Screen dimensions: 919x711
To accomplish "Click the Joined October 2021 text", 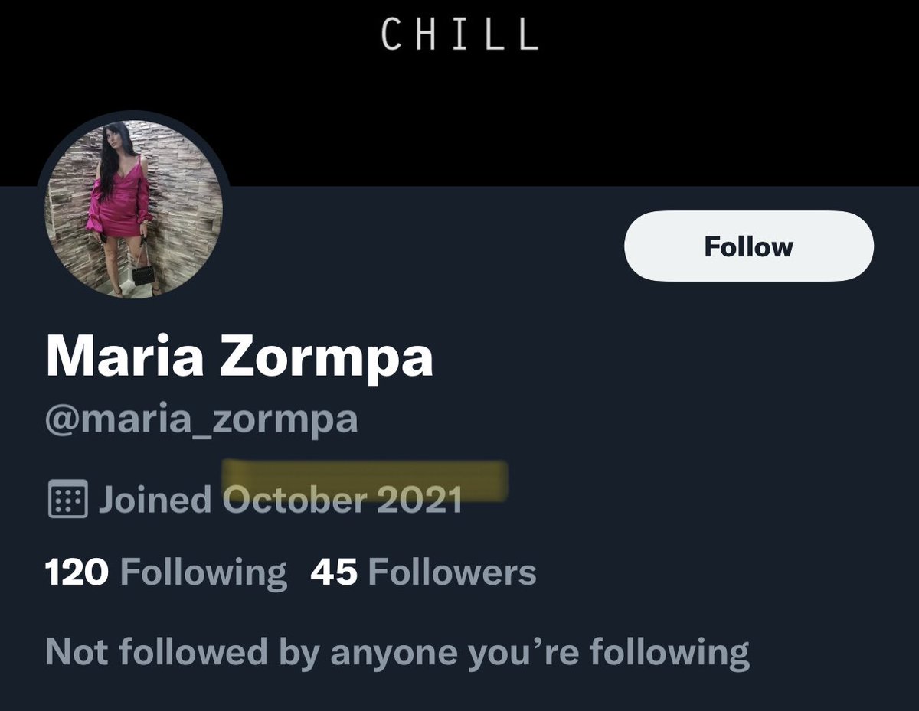I will point(280,500).
